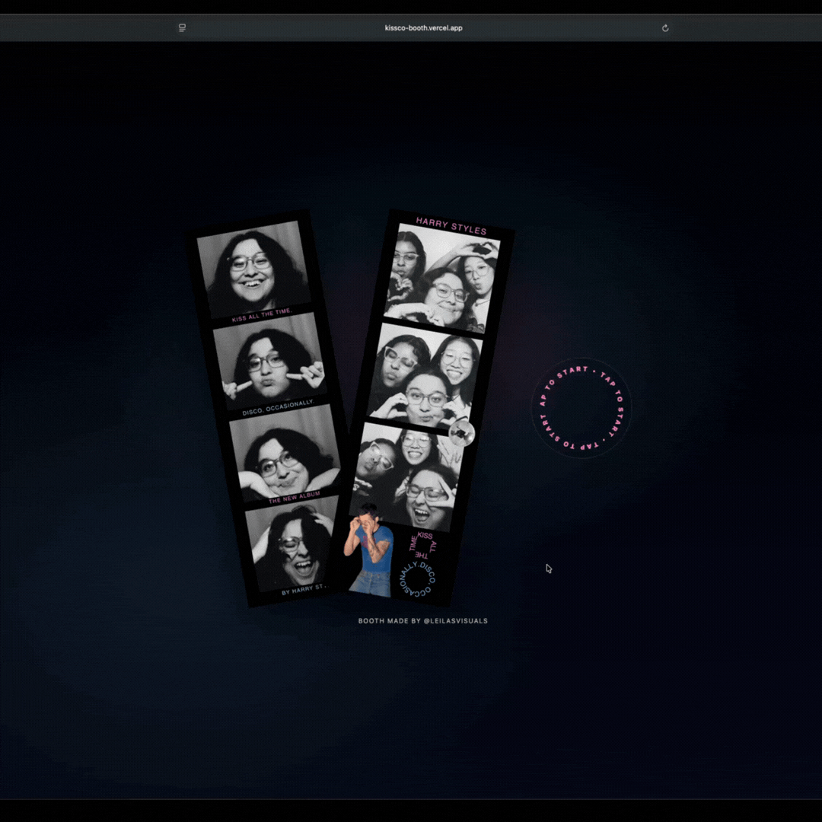Click the circular DISCO OCCASIONALLY logo
The image size is (822, 822).
418,580
